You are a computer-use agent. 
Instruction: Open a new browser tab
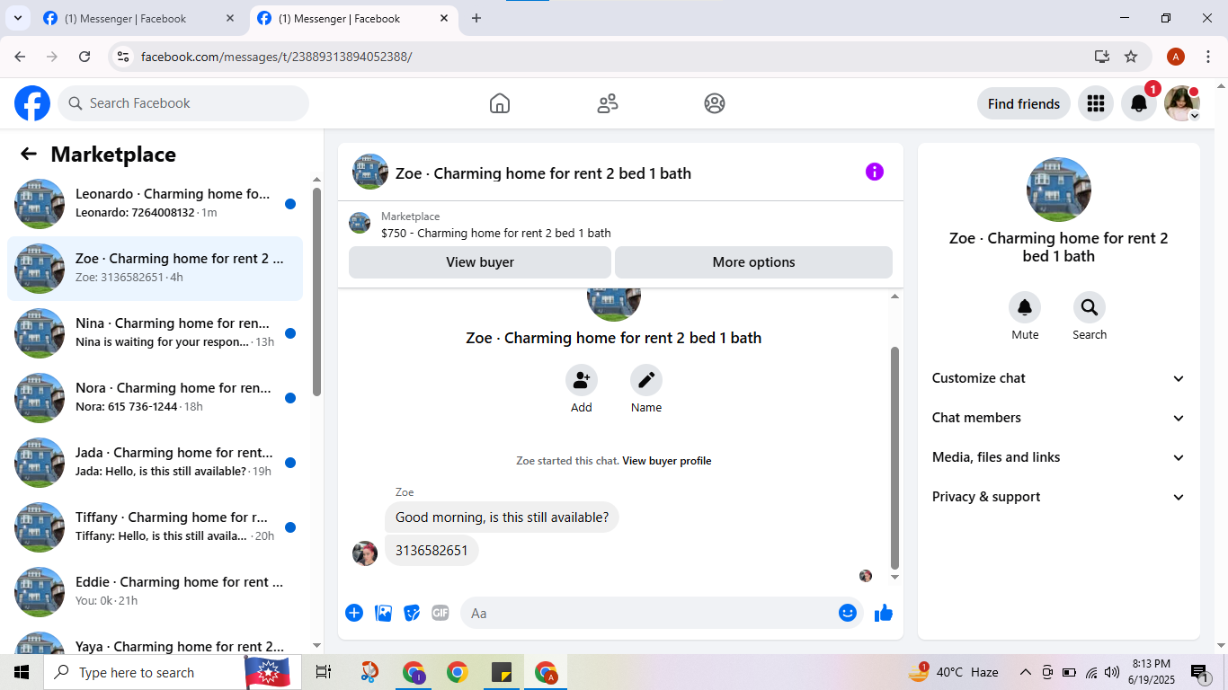click(x=476, y=18)
